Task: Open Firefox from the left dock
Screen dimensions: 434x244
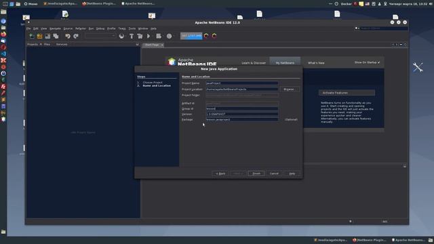Action: coord(3,35)
